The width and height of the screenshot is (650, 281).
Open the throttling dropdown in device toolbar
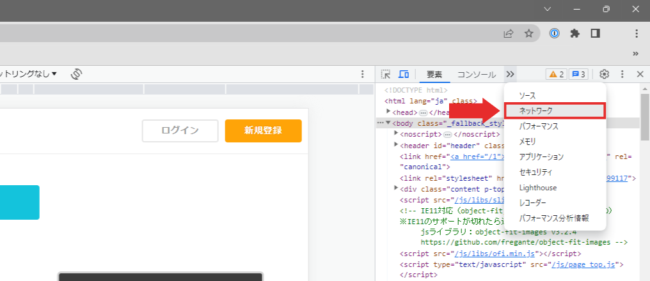(29, 74)
